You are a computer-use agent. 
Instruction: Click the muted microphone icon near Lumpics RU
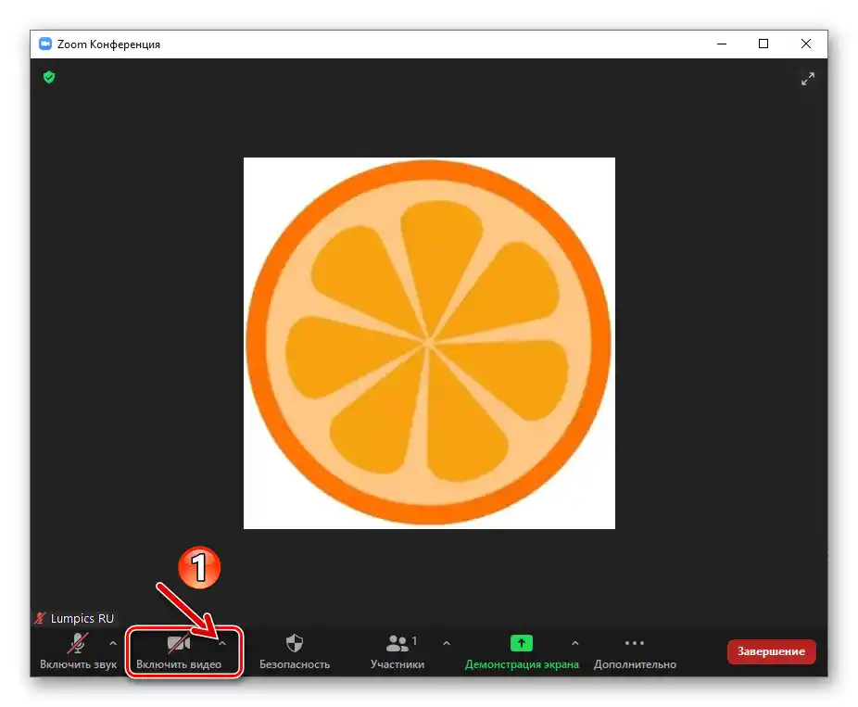tap(41, 618)
